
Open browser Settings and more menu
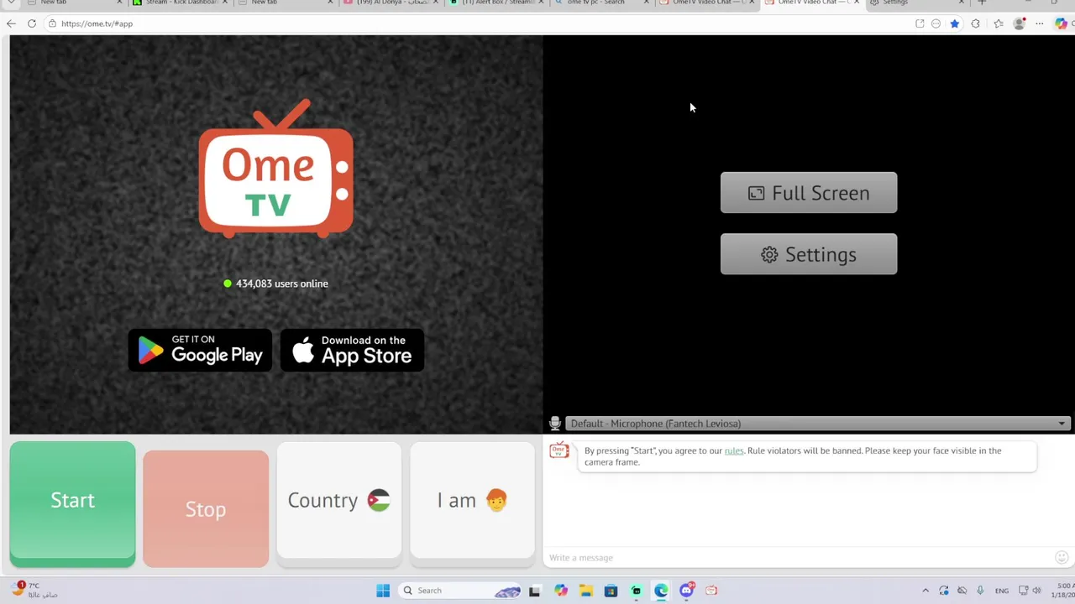1040,23
